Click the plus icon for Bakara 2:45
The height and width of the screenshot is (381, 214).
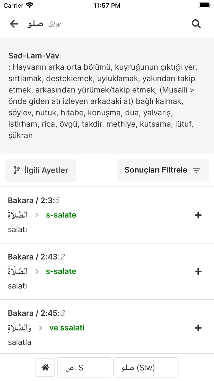[198, 328]
